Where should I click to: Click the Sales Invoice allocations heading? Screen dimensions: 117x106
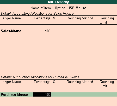tap(37, 13)
